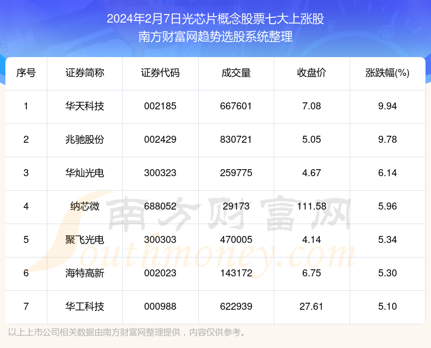Click closing price 4.67
Screen dimensions: 431x348
pos(312,173)
